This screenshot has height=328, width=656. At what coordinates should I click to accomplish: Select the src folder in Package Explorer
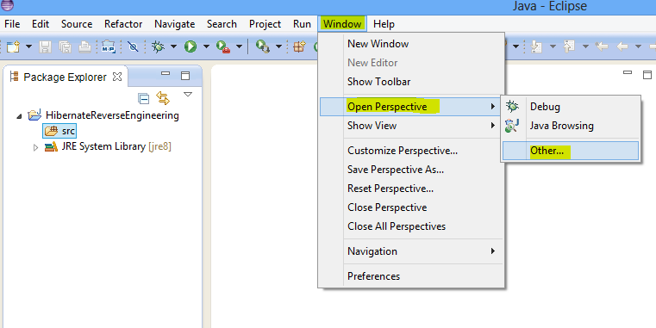tap(59, 131)
